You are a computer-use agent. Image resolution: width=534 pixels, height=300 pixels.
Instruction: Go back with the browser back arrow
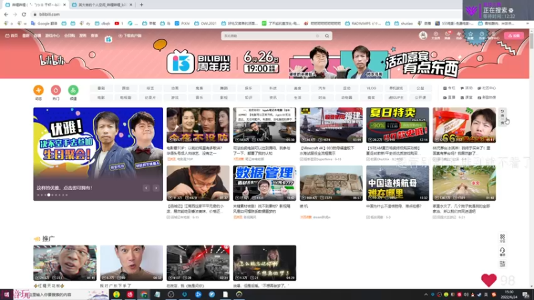coord(6,14)
